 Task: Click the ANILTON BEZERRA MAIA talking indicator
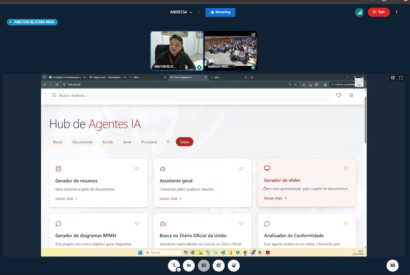pyautogui.click(x=32, y=22)
